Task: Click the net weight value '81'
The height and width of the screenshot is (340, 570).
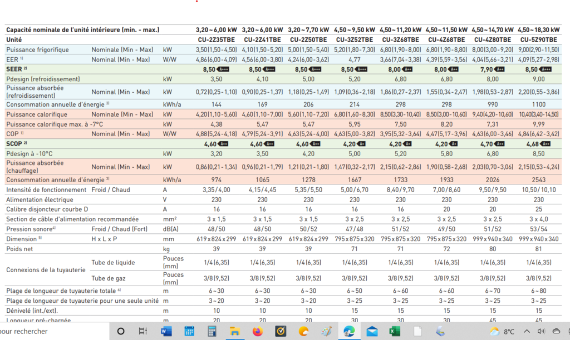Action: (539, 249)
